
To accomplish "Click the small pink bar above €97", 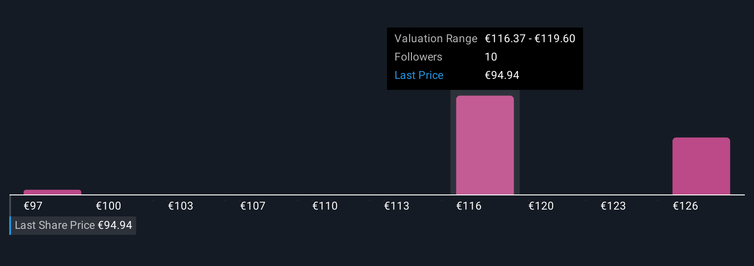I will (x=52, y=192).
